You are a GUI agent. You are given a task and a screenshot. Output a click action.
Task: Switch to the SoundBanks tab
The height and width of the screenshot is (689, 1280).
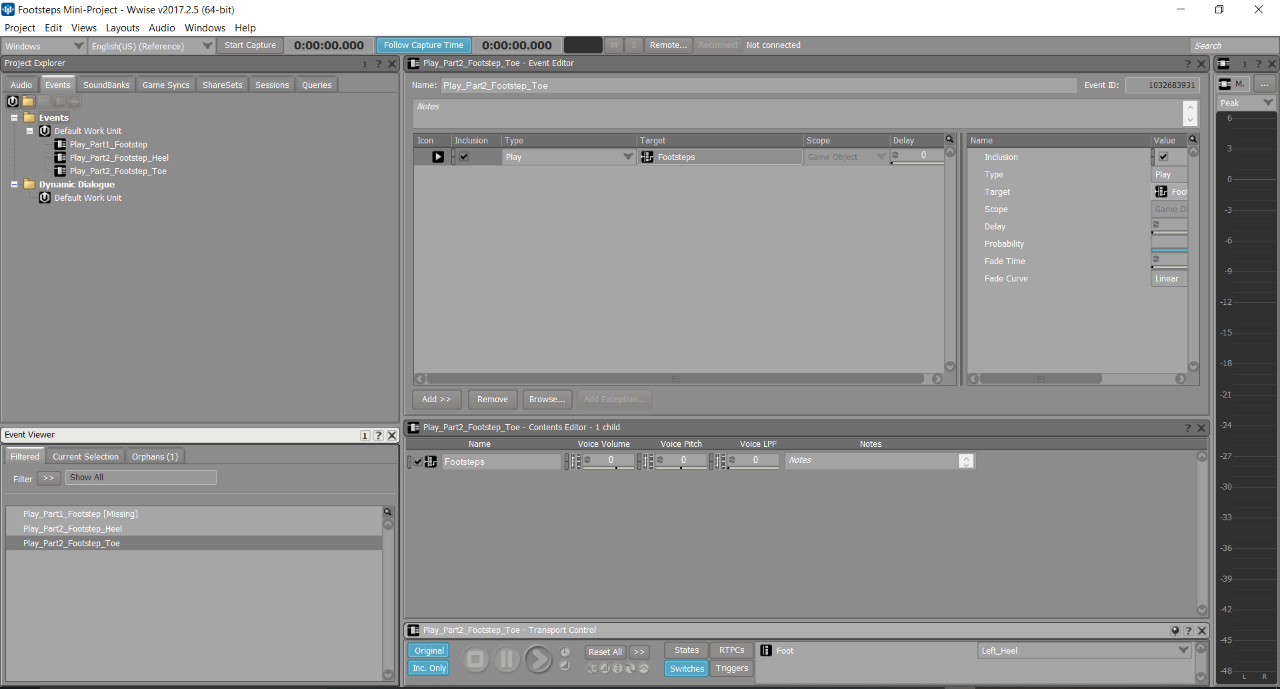click(107, 85)
